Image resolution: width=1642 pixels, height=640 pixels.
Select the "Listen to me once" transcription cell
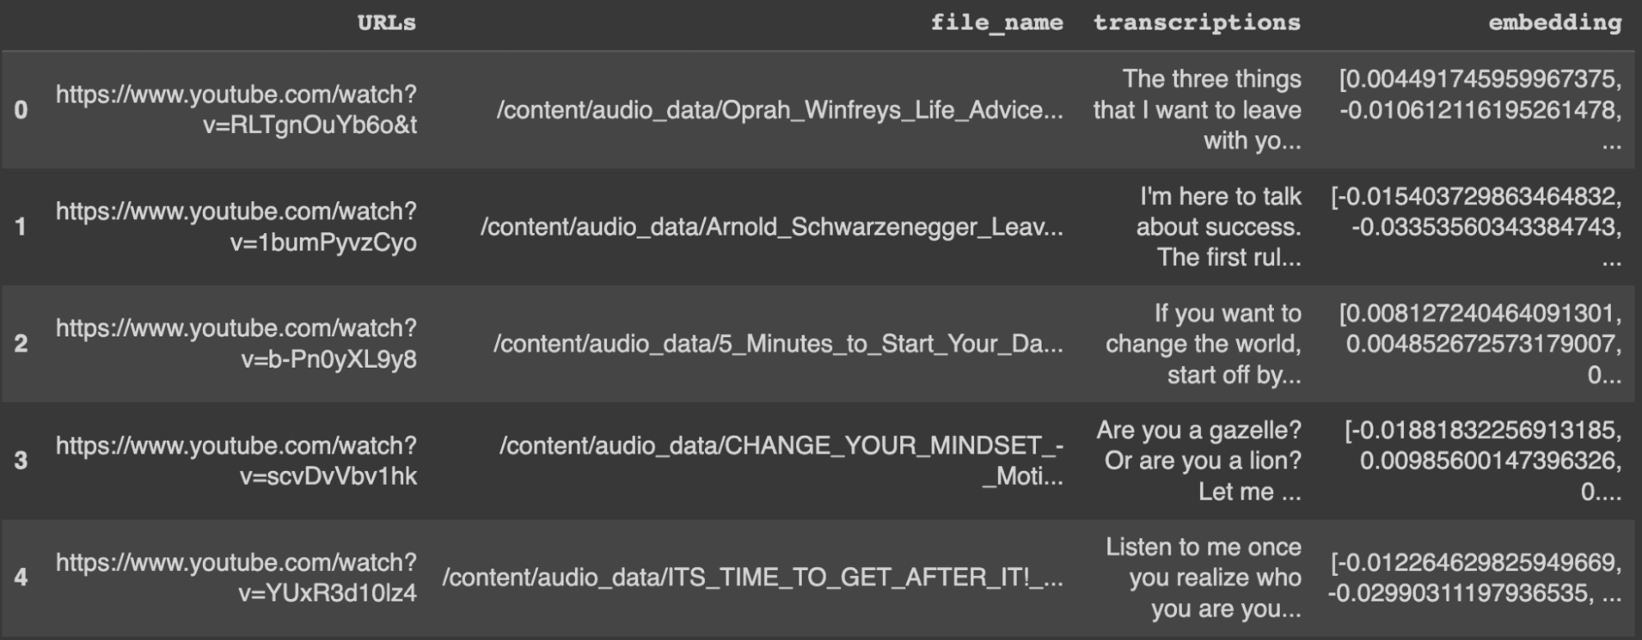tap(1204, 578)
